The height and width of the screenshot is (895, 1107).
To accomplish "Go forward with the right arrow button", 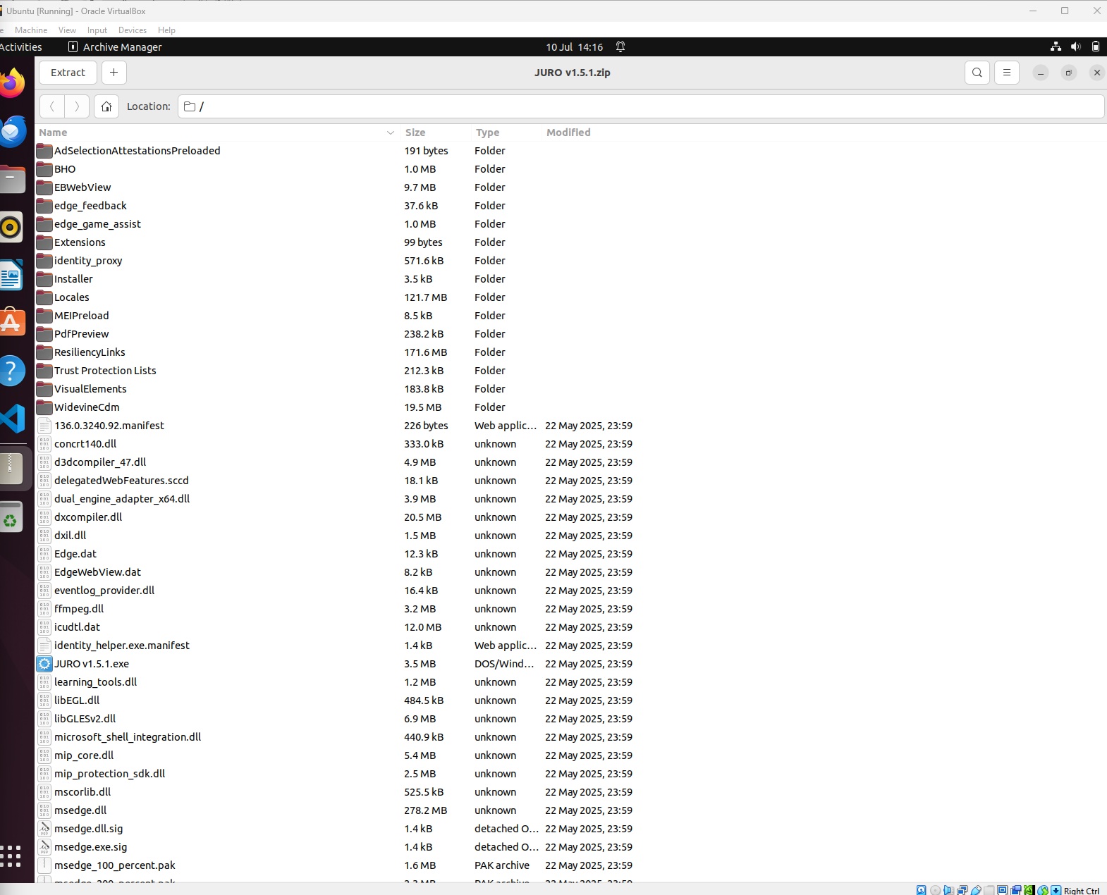I will 77,106.
